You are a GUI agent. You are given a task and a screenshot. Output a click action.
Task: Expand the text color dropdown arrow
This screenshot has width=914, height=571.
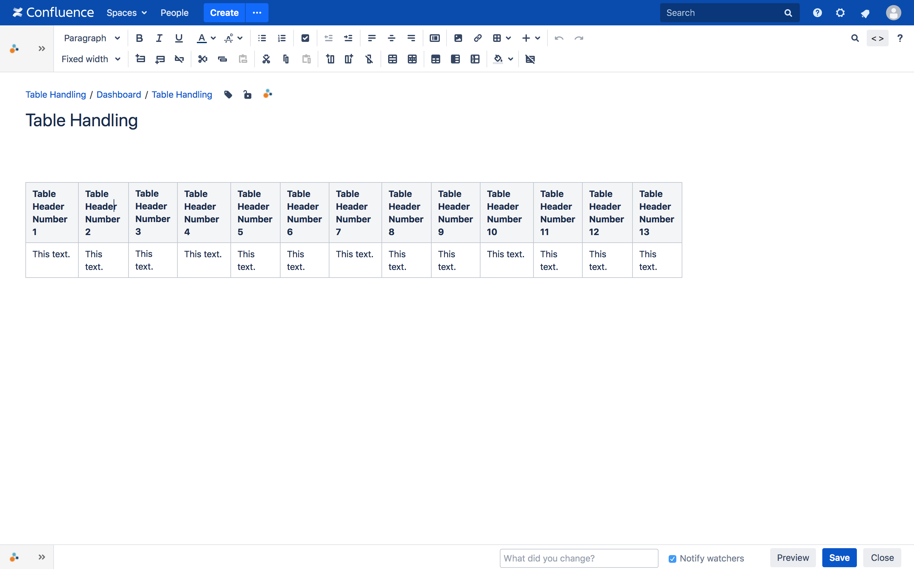click(x=213, y=38)
